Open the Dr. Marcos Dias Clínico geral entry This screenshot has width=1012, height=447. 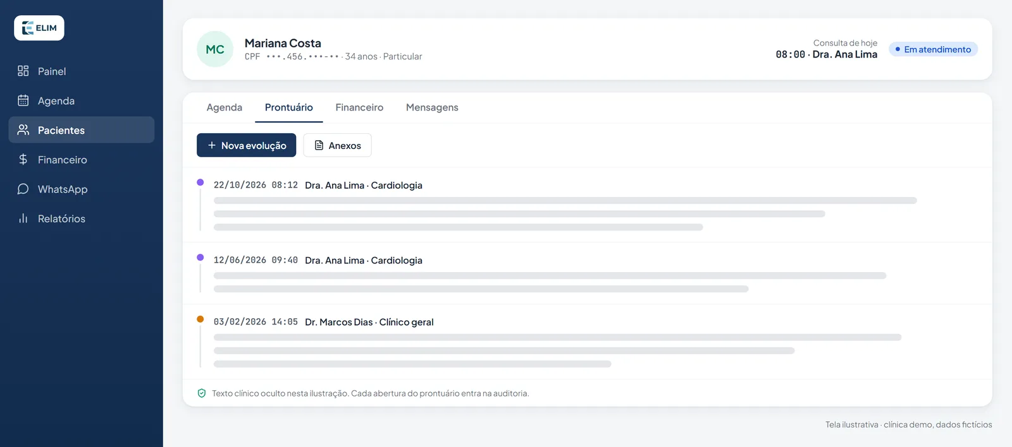click(x=588, y=342)
